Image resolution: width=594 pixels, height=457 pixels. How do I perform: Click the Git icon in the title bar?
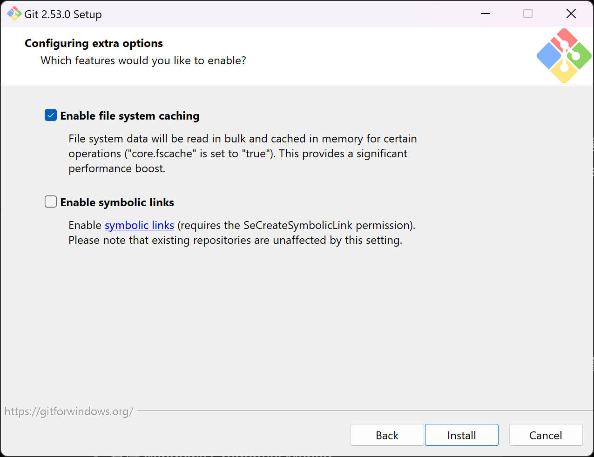click(x=14, y=14)
